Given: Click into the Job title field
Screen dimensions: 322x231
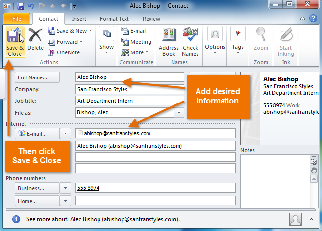Looking at the screenshot, I should [x=129, y=101].
